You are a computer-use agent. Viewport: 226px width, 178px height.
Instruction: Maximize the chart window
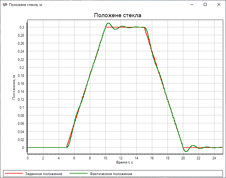pyautogui.click(x=205, y=5)
